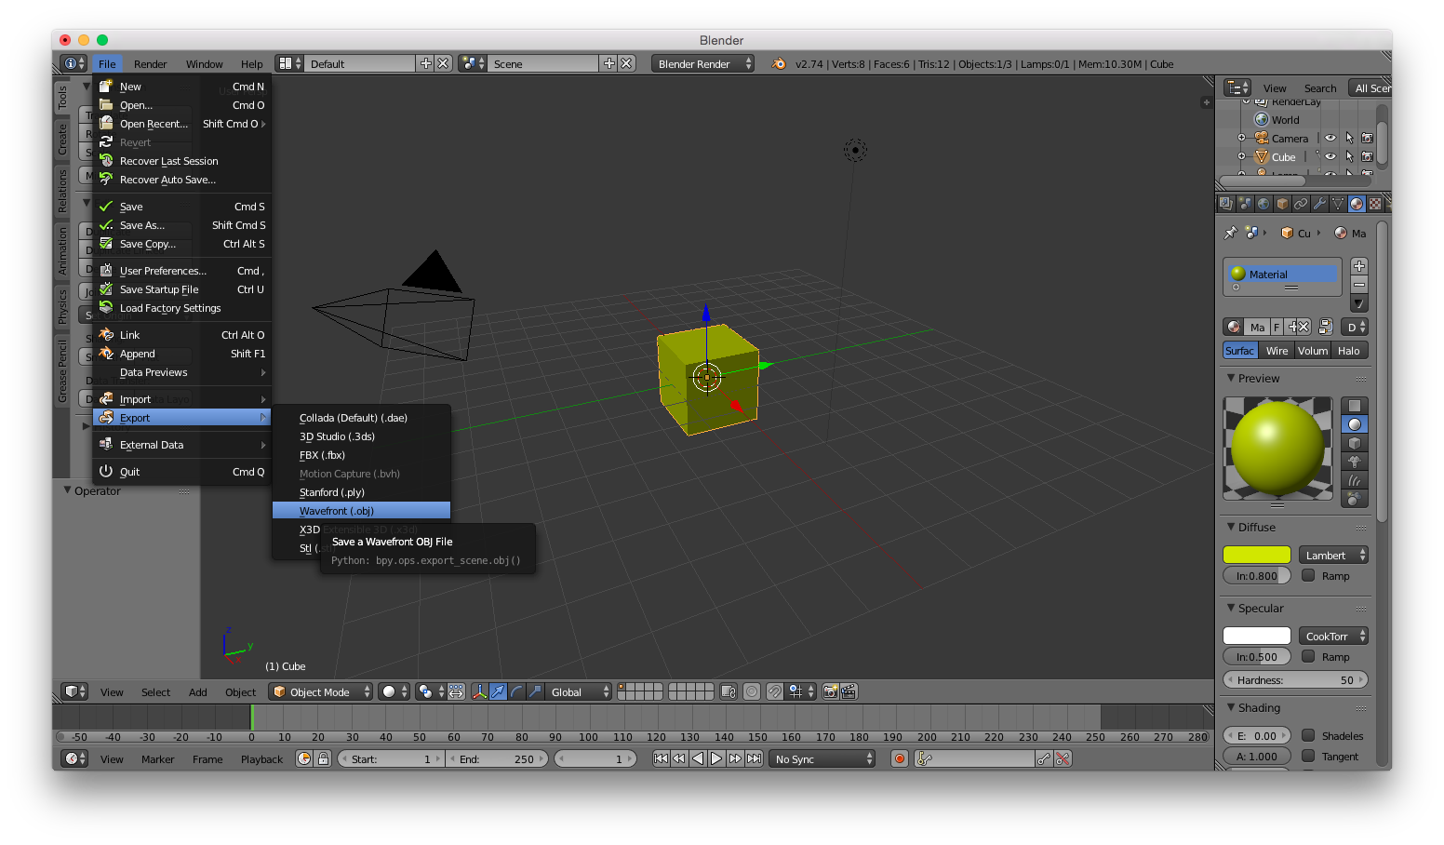Viewport: 1444px width, 845px height.
Task: Switch material type to Volum
Action: point(1313,350)
